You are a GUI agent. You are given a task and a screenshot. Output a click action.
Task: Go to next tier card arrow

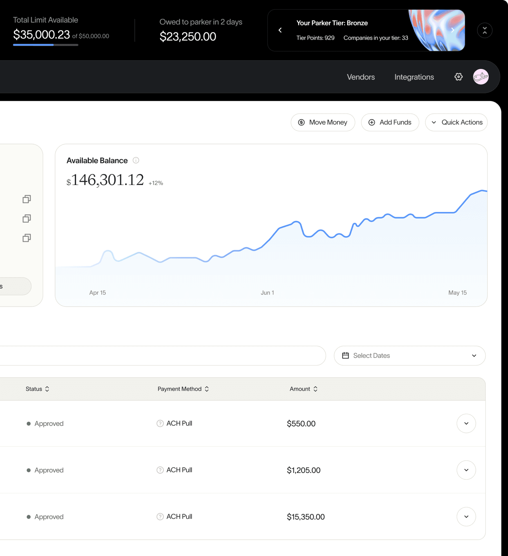[453, 30]
